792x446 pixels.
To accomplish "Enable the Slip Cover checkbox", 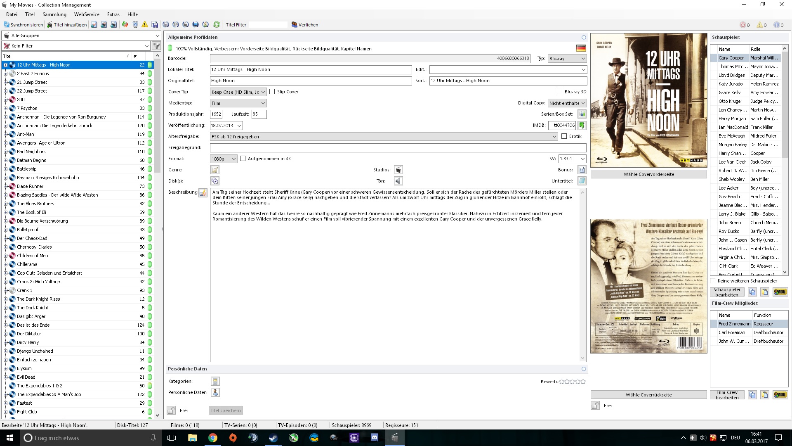I will coord(272,92).
